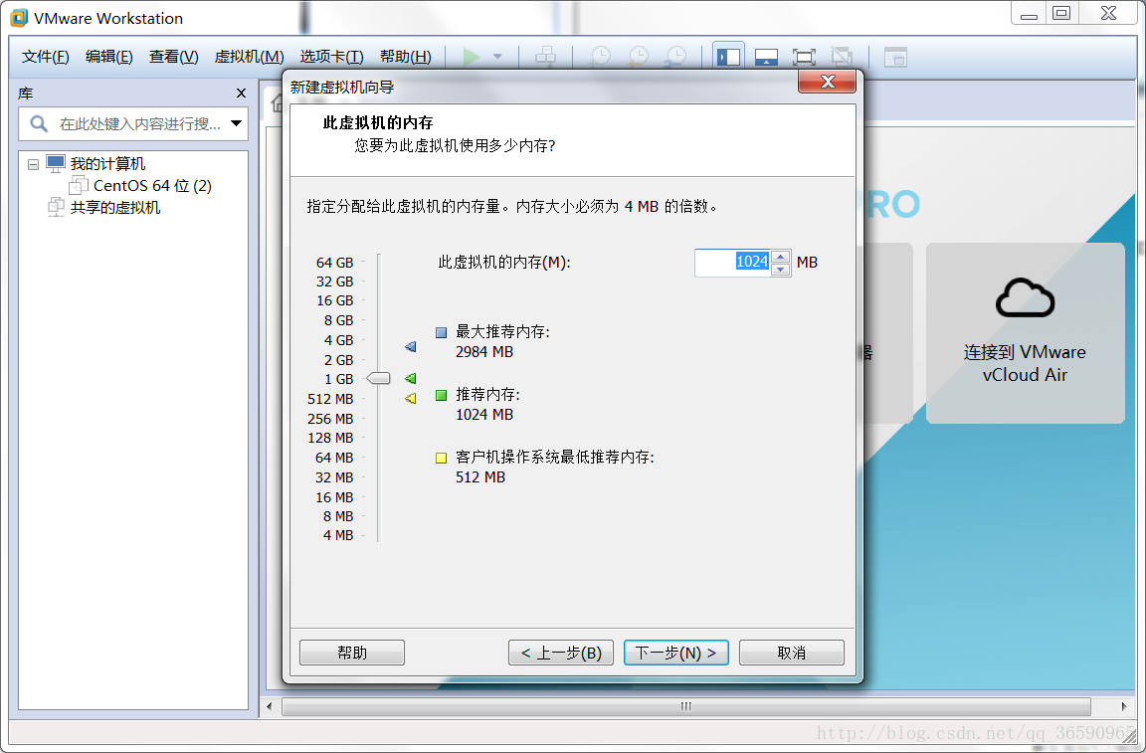Minimize the VMware Workstation window

pyautogui.click(x=1029, y=15)
